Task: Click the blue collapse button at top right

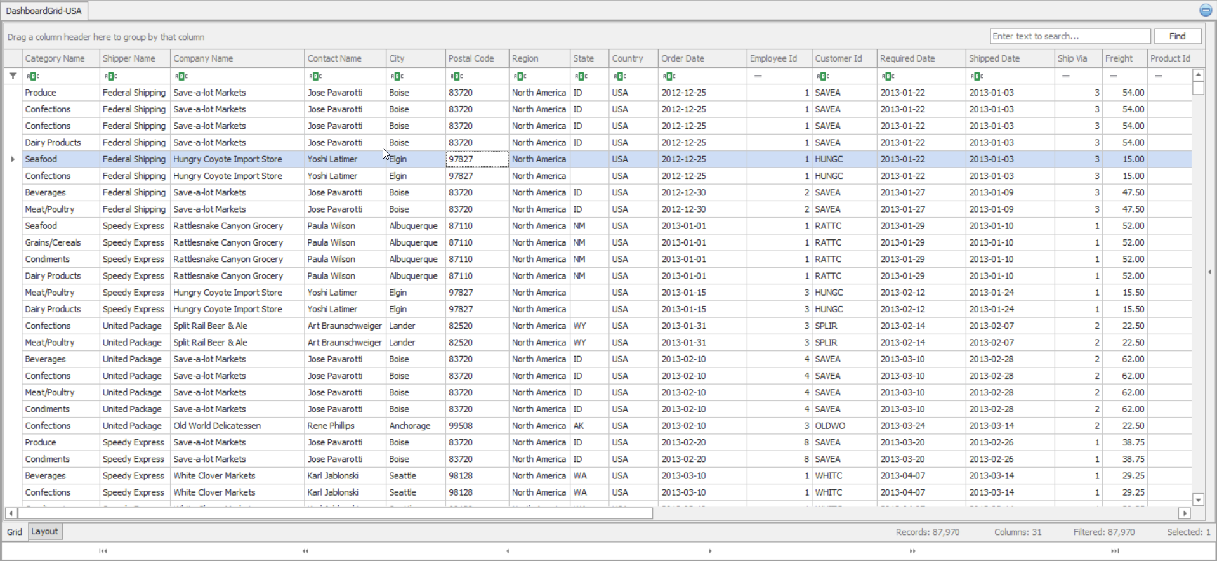Action: point(1206,10)
